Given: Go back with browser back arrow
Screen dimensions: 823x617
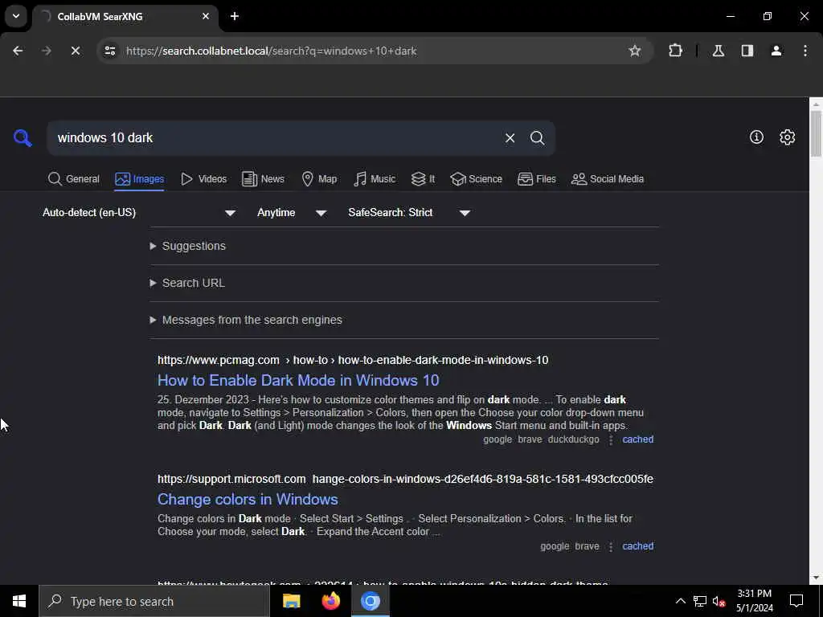Looking at the screenshot, I should point(18,51).
